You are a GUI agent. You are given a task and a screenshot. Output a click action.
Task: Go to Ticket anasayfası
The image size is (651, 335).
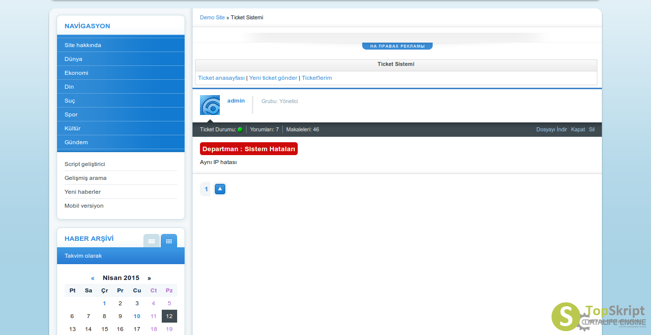pyautogui.click(x=221, y=78)
